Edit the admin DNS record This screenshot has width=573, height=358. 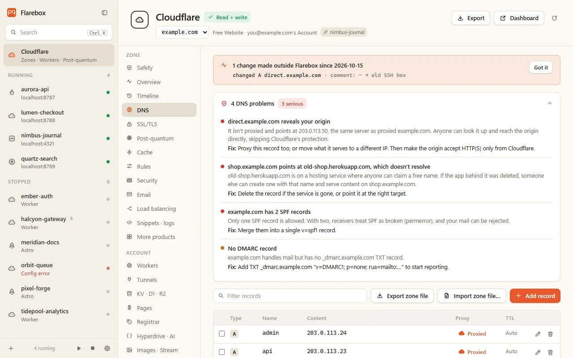(x=538, y=334)
